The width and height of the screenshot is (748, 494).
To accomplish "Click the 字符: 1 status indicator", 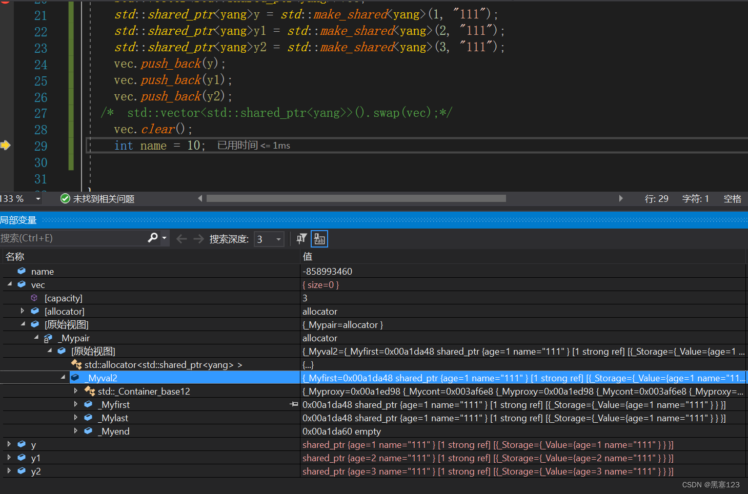I will 695,199.
